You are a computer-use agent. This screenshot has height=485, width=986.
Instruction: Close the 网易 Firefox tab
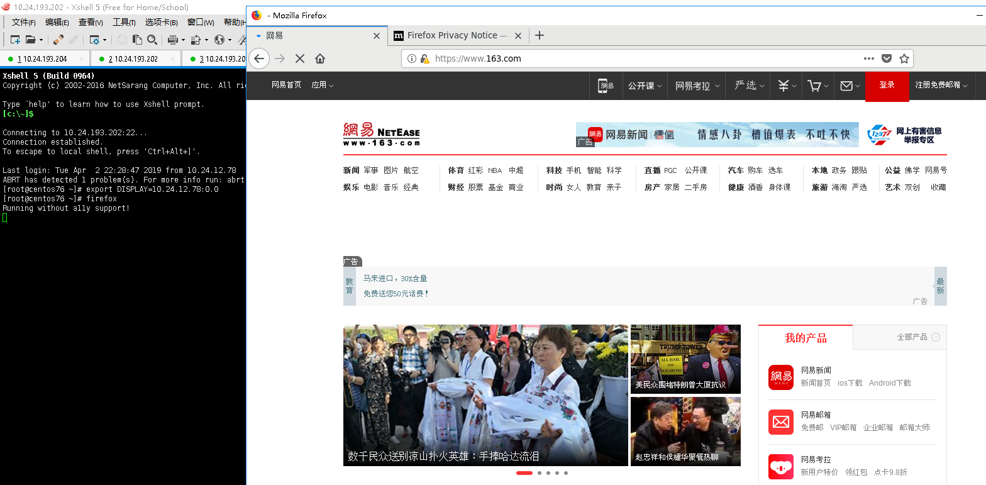tap(377, 36)
